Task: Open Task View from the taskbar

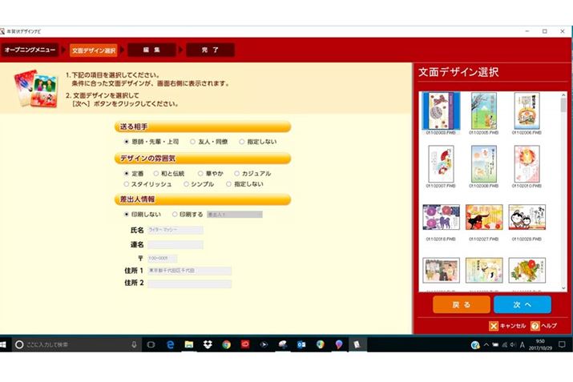Action: 151,344
